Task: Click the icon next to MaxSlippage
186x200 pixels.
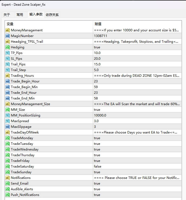Action: (8, 127)
